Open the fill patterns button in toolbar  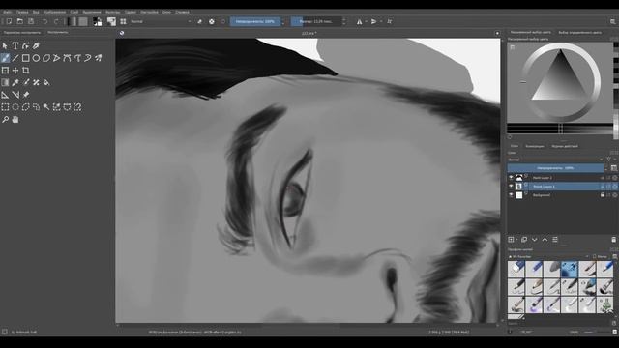[x=83, y=21]
